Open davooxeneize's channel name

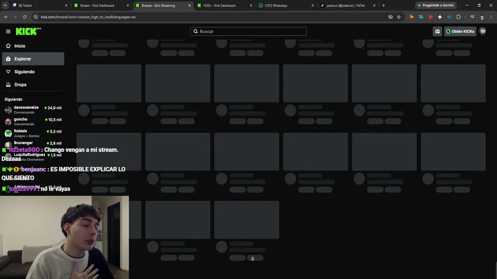[26, 107]
